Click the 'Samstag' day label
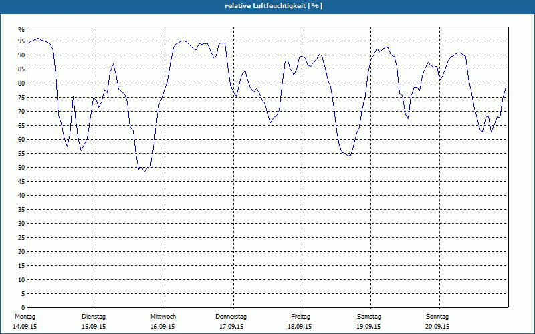535x334 pixels. tap(369, 317)
